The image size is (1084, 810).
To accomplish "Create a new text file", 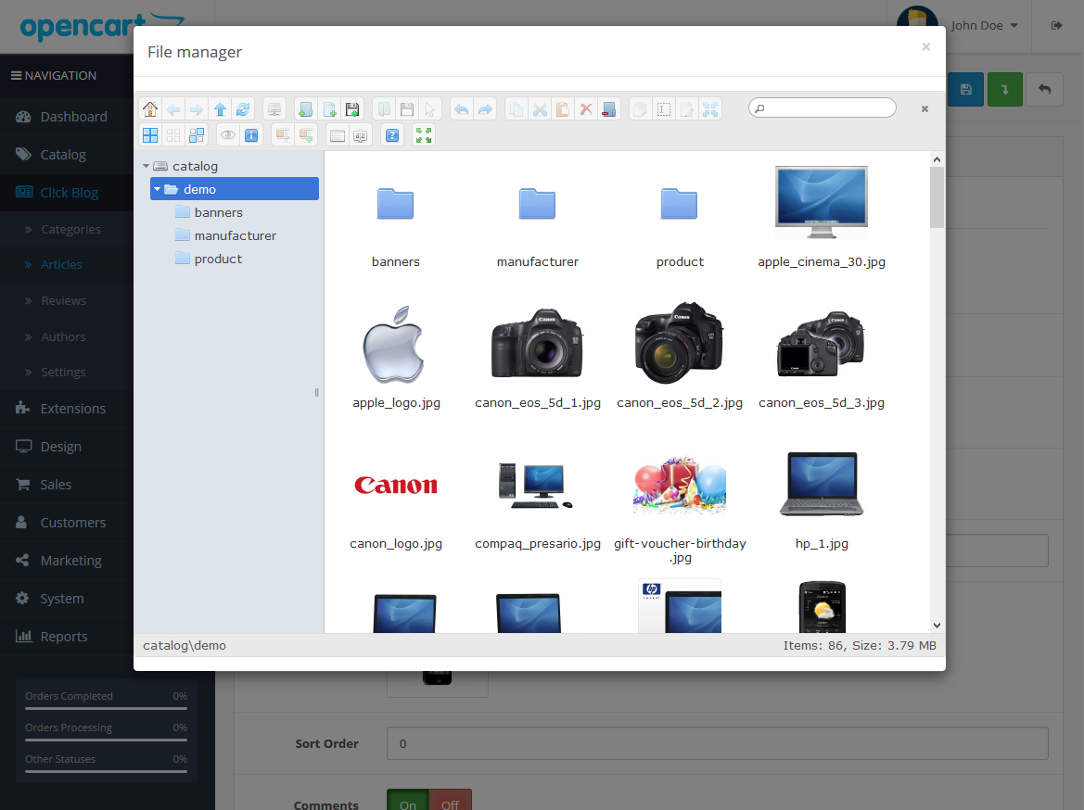I will tap(330, 109).
